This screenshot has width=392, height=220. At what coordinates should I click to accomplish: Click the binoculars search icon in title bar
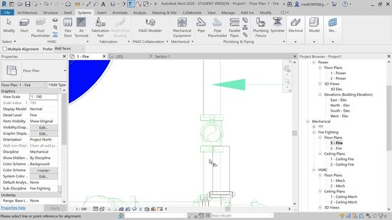click(290, 4)
